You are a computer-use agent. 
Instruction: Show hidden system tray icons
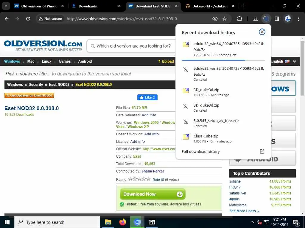tap(252, 222)
